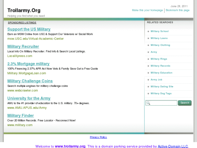Screen dimensions: 197x148
Task: Select Military Rings related search
Action: click(x=159, y=59)
